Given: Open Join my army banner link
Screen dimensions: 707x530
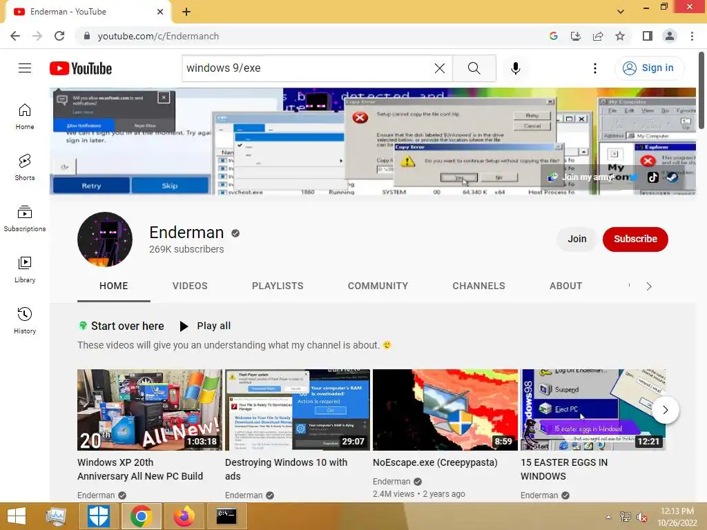Looking at the screenshot, I should [x=581, y=177].
